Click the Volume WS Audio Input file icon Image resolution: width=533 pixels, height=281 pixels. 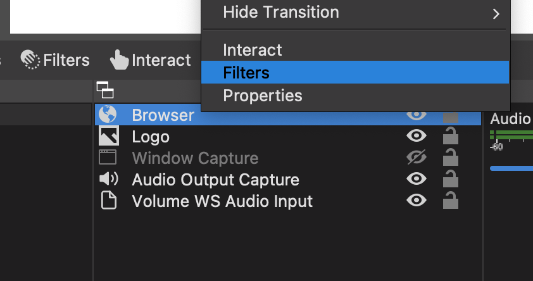tap(109, 200)
